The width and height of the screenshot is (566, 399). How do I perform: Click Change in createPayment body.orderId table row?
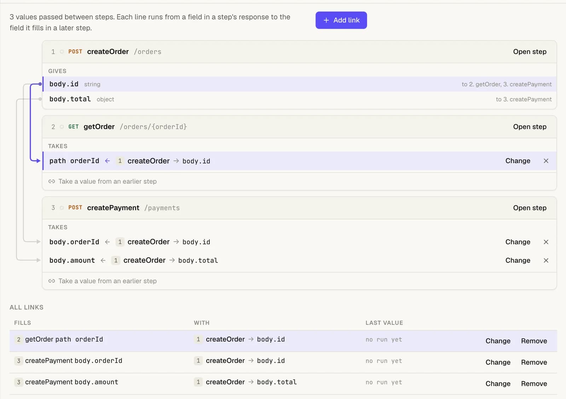click(498, 362)
